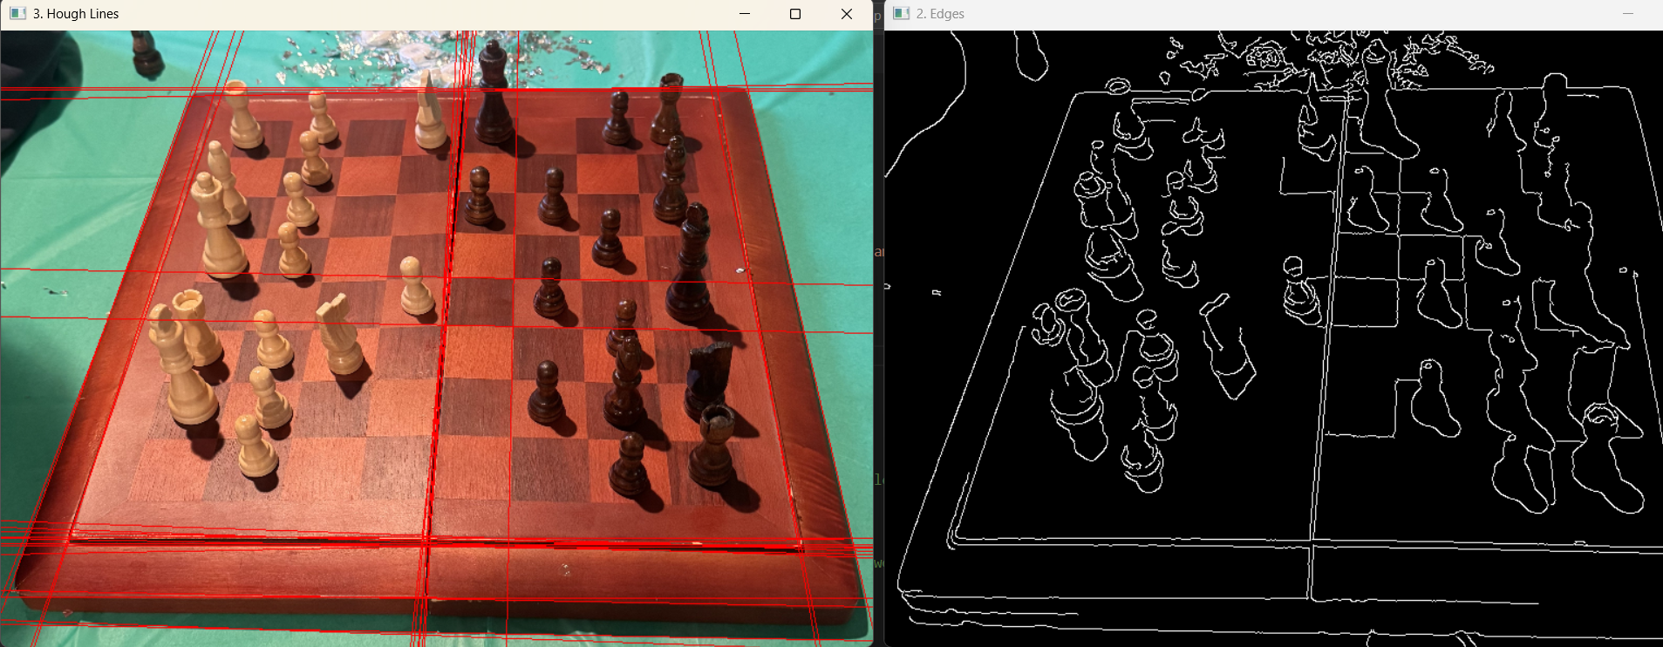This screenshot has height=647, width=1663.
Task: Click the small oval outline atop Edges board
Action: tap(1118, 86)
